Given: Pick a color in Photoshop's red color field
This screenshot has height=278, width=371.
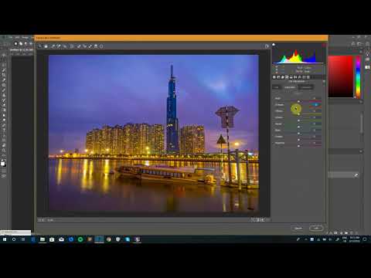Looking at the screenshot, I should (x=340, y=76).
